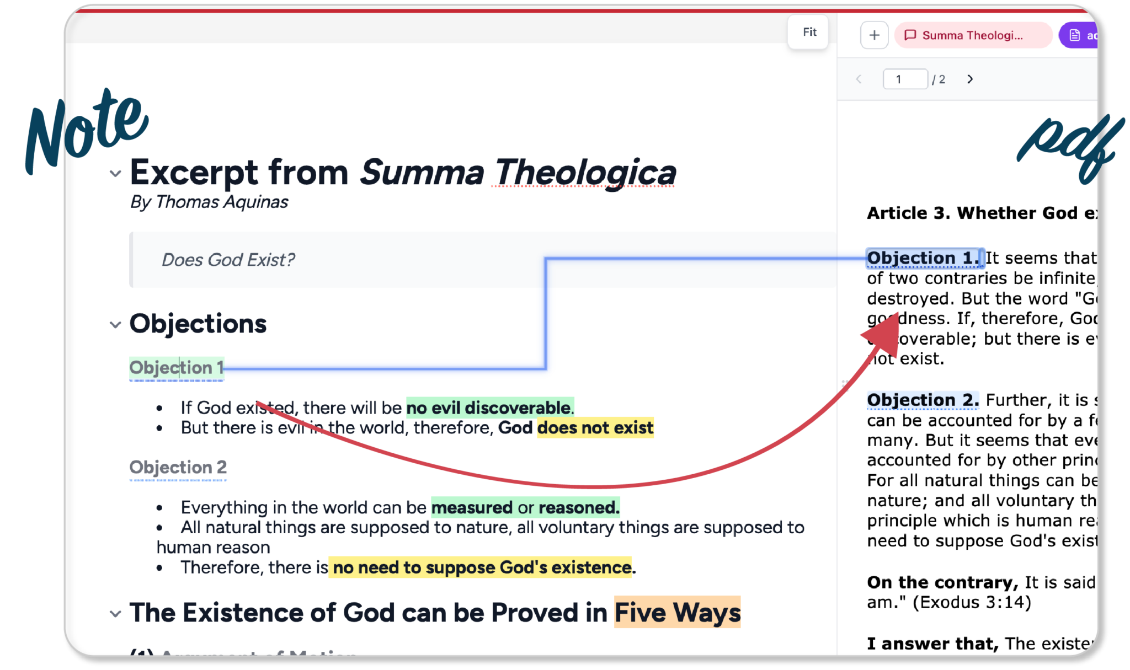Viewport: 1130px width, 670px height.
Task: Click highlighted 'no evil discoverable' text
Action: pos(490,408)
